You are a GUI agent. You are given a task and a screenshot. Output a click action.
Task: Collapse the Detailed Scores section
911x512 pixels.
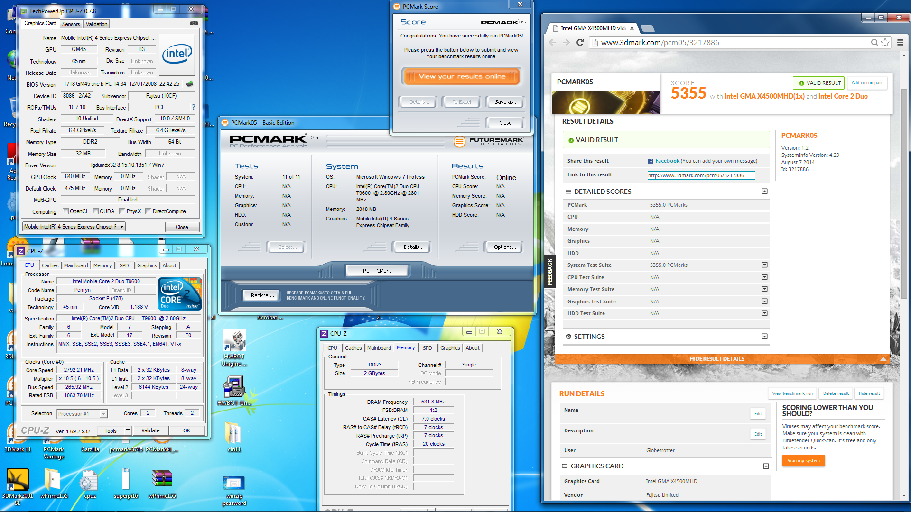(764, 192)
